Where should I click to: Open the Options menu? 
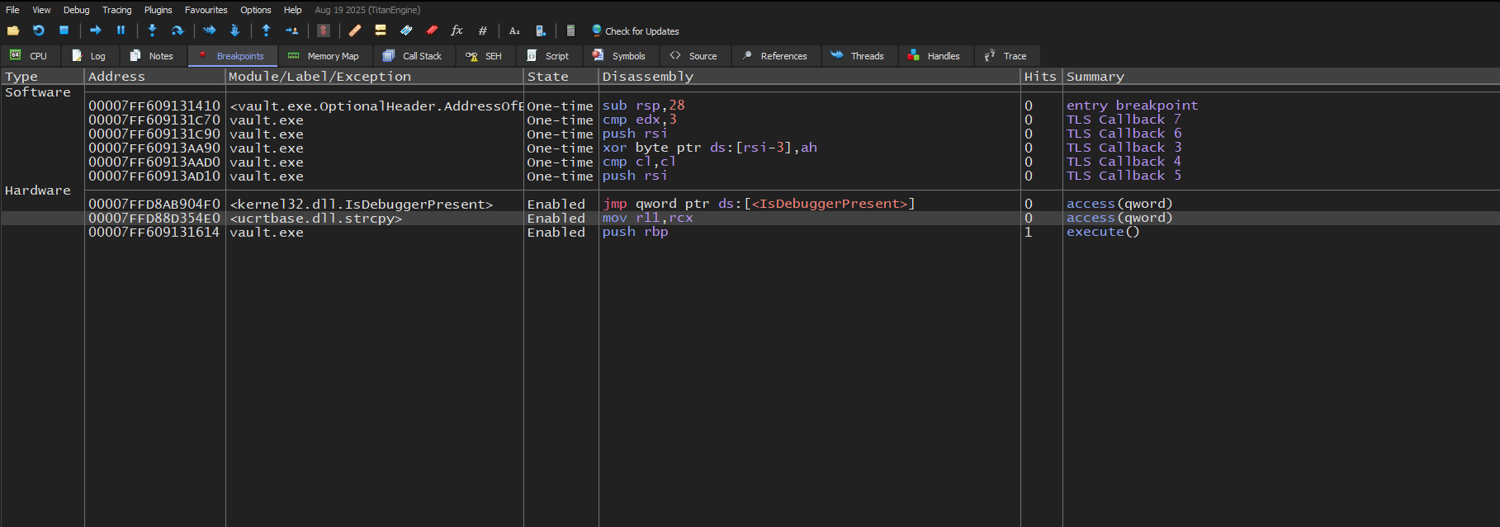point(256,10)
